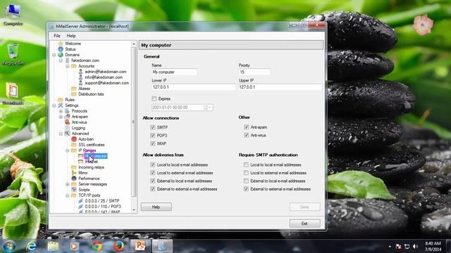
Task: Toggle SMTP authentication External to external addresses
Action: pyautogui.click(x=246, y=189)
